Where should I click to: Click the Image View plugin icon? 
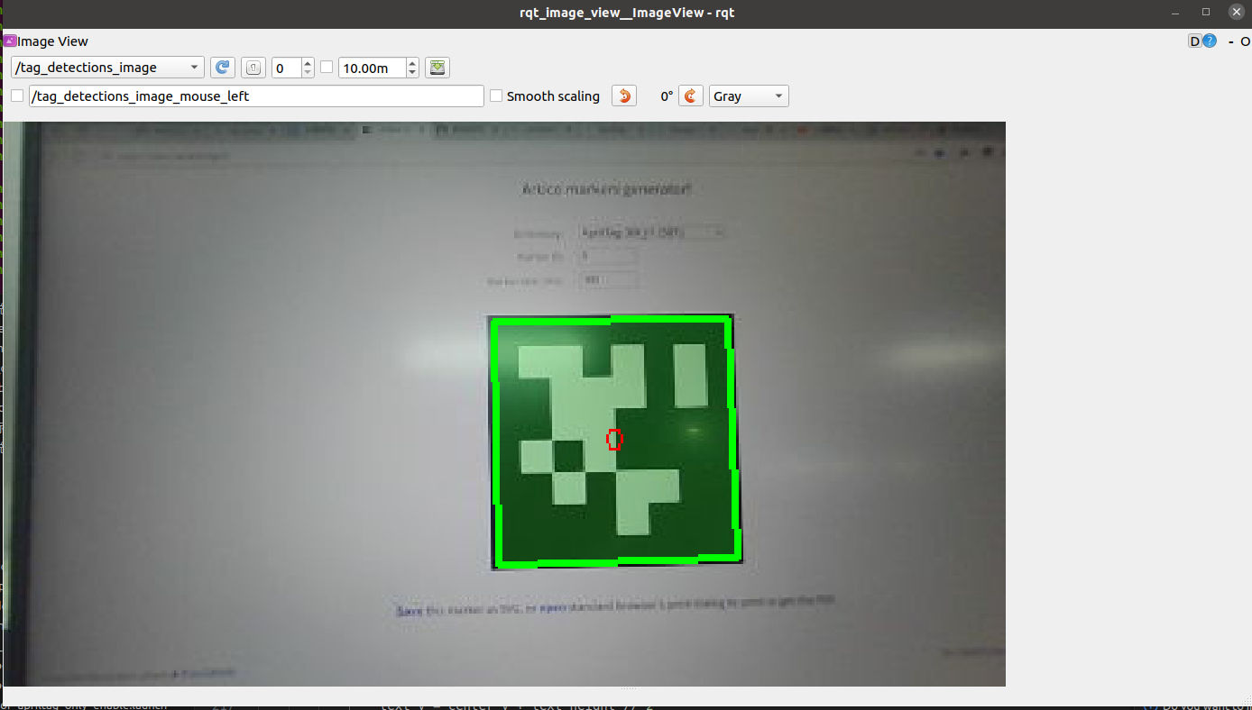pyautogui.click(x=10, y=41)
